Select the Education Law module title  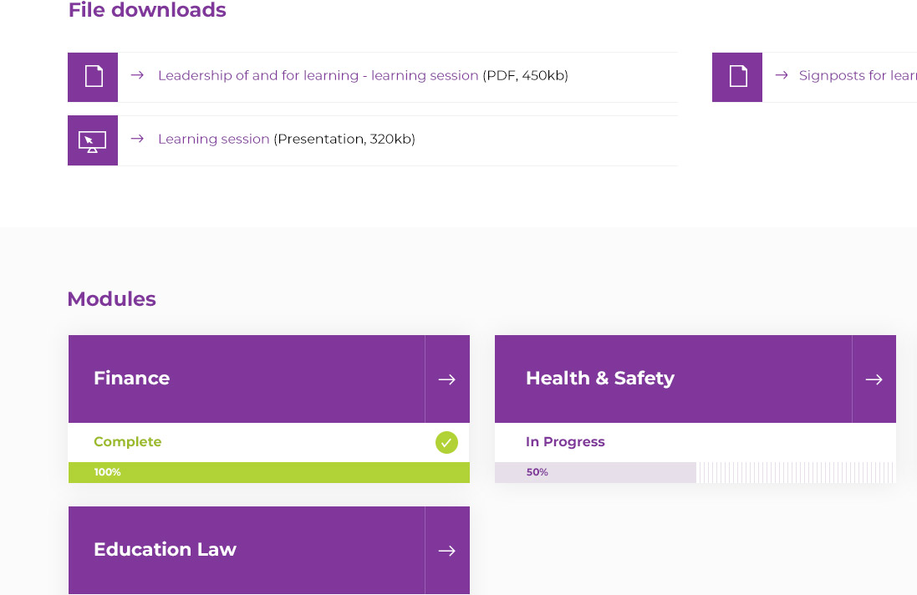tap(165, 549)
